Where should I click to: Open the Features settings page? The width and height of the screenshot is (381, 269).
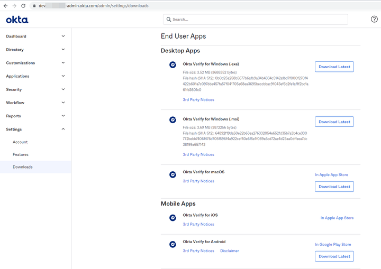point(21,154)
